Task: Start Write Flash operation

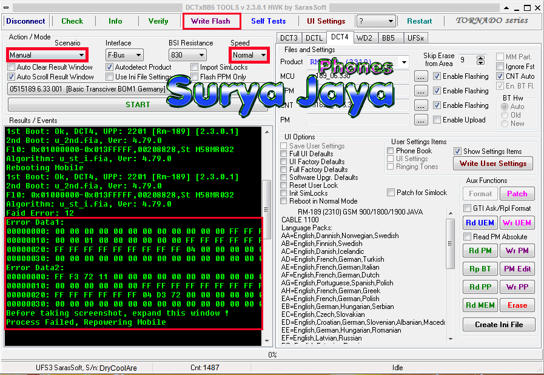Action: (211, 21)
